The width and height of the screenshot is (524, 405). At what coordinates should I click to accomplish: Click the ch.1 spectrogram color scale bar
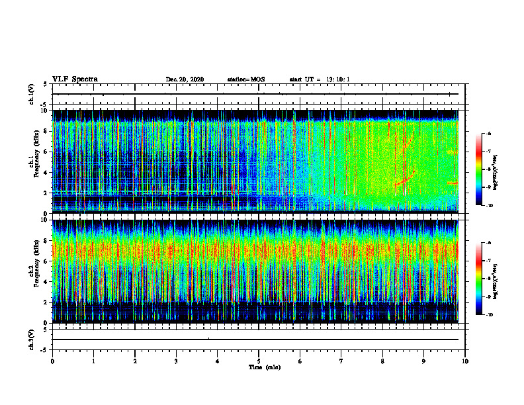click(478, 169)
